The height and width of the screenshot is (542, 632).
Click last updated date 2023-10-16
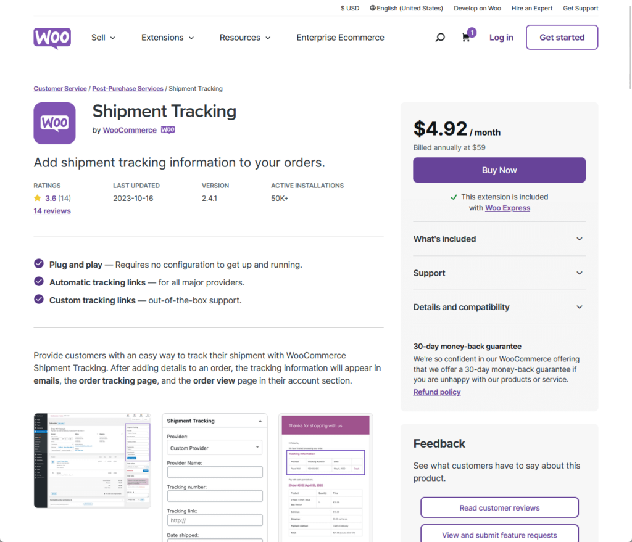tap(133, 198)
